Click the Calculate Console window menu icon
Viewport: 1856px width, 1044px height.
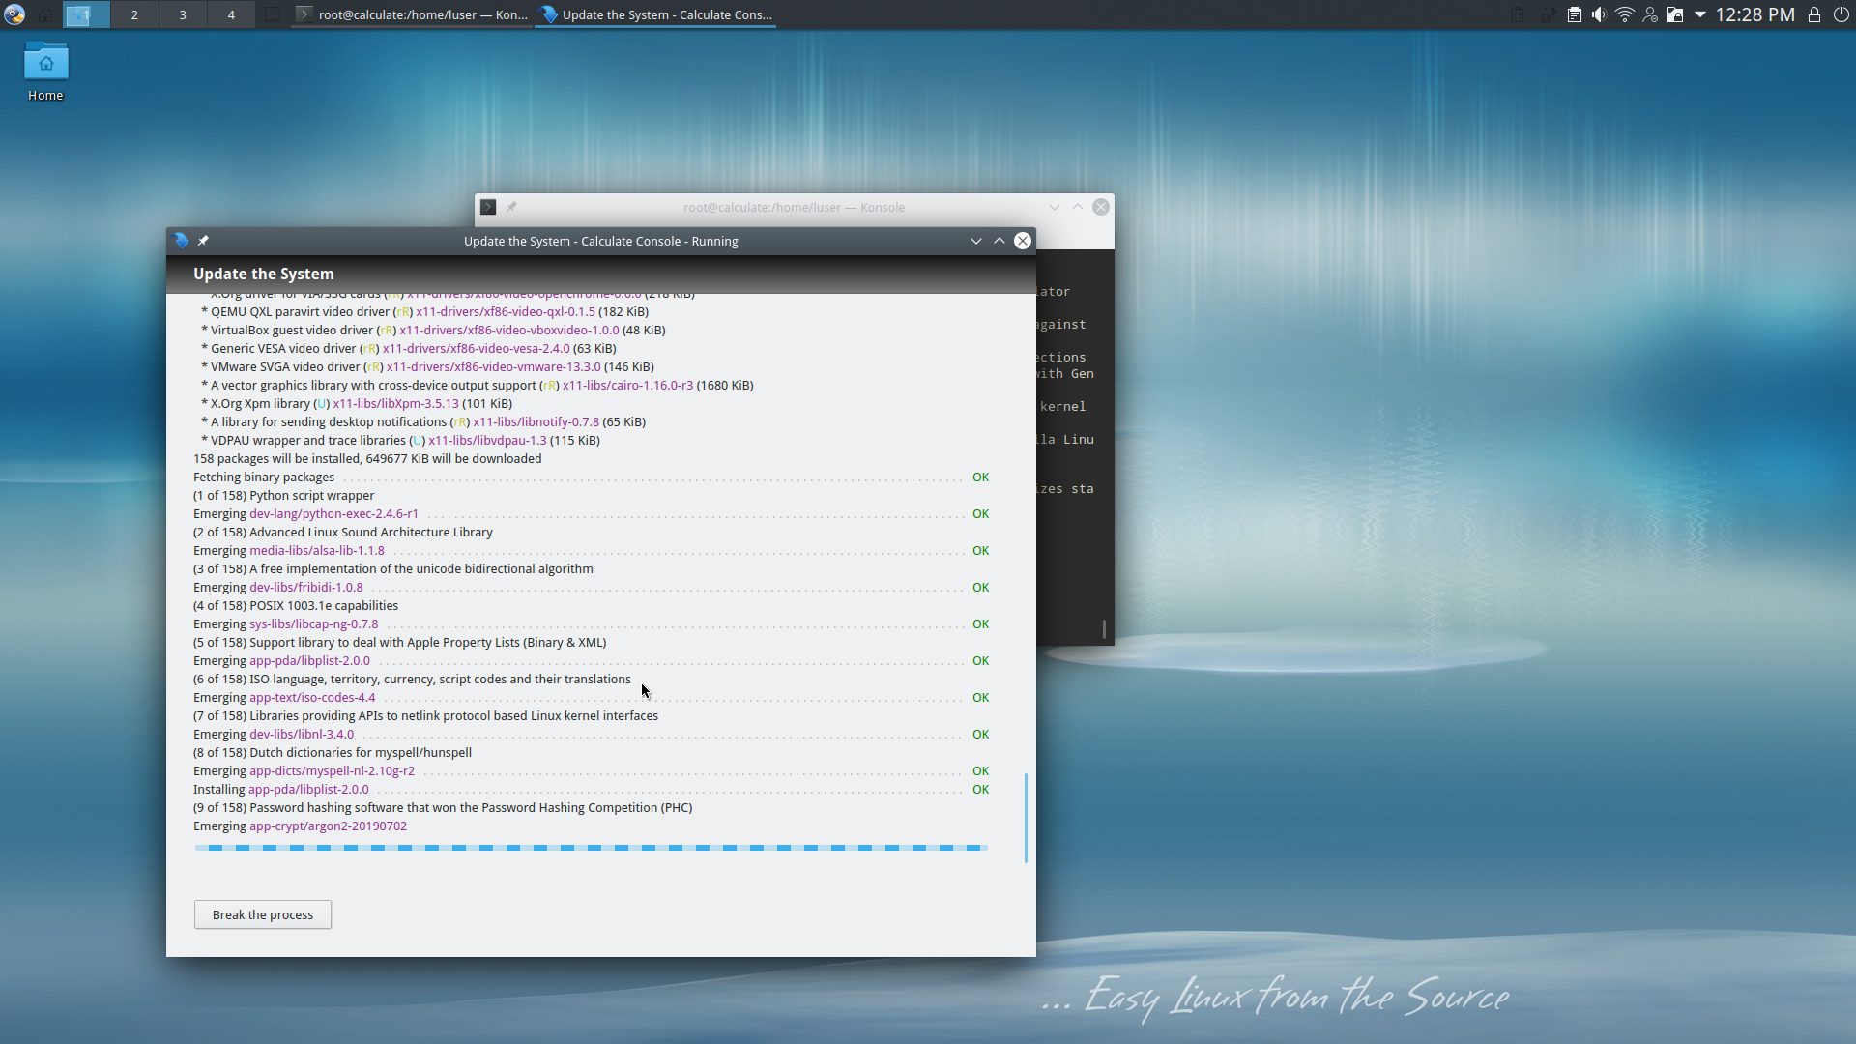point(181,241)
